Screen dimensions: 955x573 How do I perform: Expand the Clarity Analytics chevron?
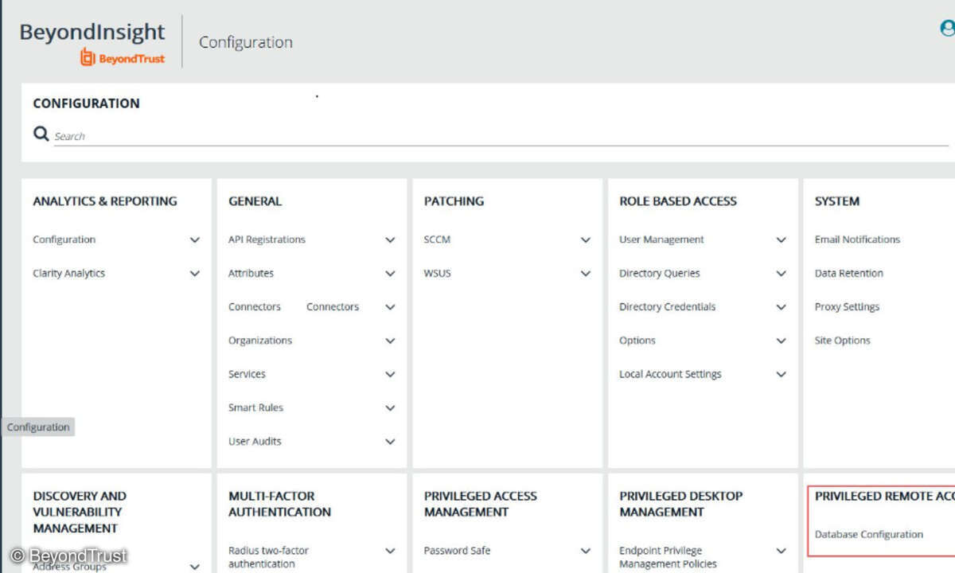point(195,273)
